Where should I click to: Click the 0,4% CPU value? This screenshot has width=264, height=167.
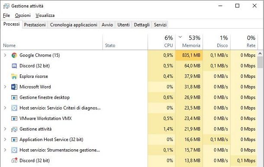pyautogui.click(x=168, y=77)
